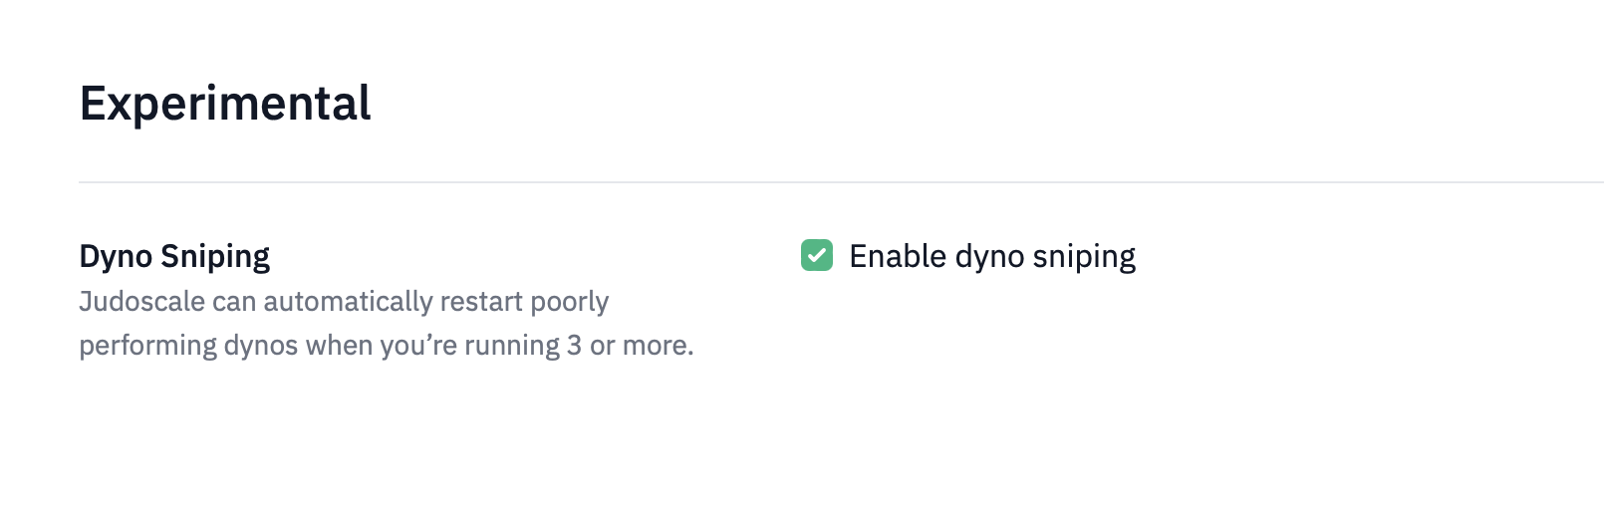This screenshot has width=1604, height=530.
Task: Click the word "automatically" in the description
Action: pos(348,302)
